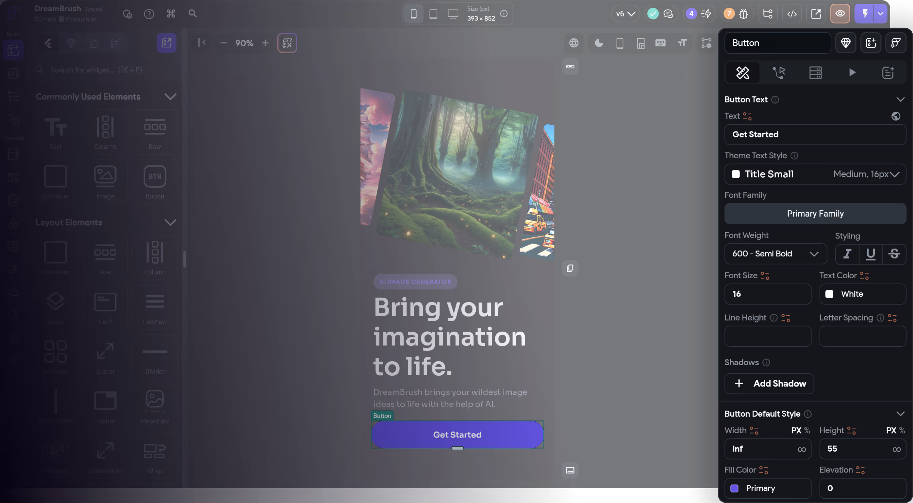The height and width of the screenshot is (503, 913).
Task: Select PX unit for Width
Action: (796, 430)
